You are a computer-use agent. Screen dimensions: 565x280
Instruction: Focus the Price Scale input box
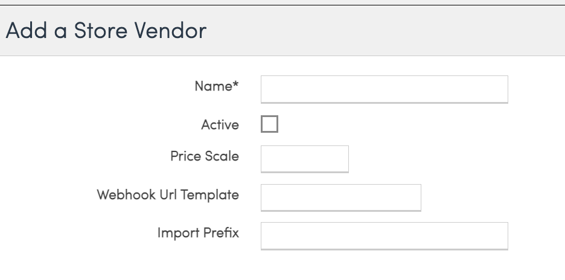coord(304,159)
